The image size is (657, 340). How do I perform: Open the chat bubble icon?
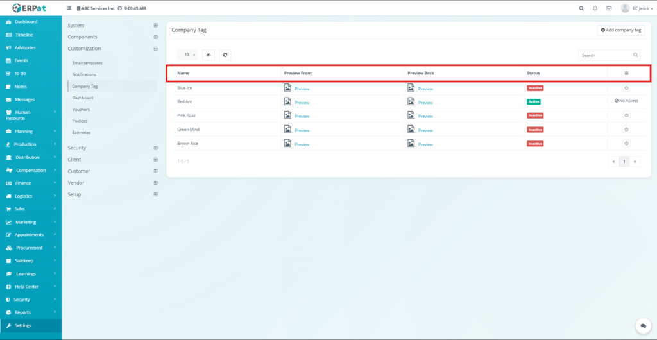[x=642, y=326]
